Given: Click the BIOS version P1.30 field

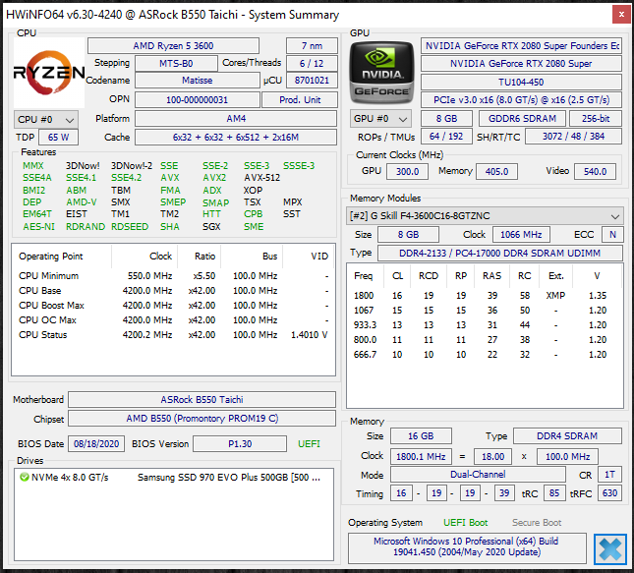Looking at the screenshot, I should (x=240, y=443).
